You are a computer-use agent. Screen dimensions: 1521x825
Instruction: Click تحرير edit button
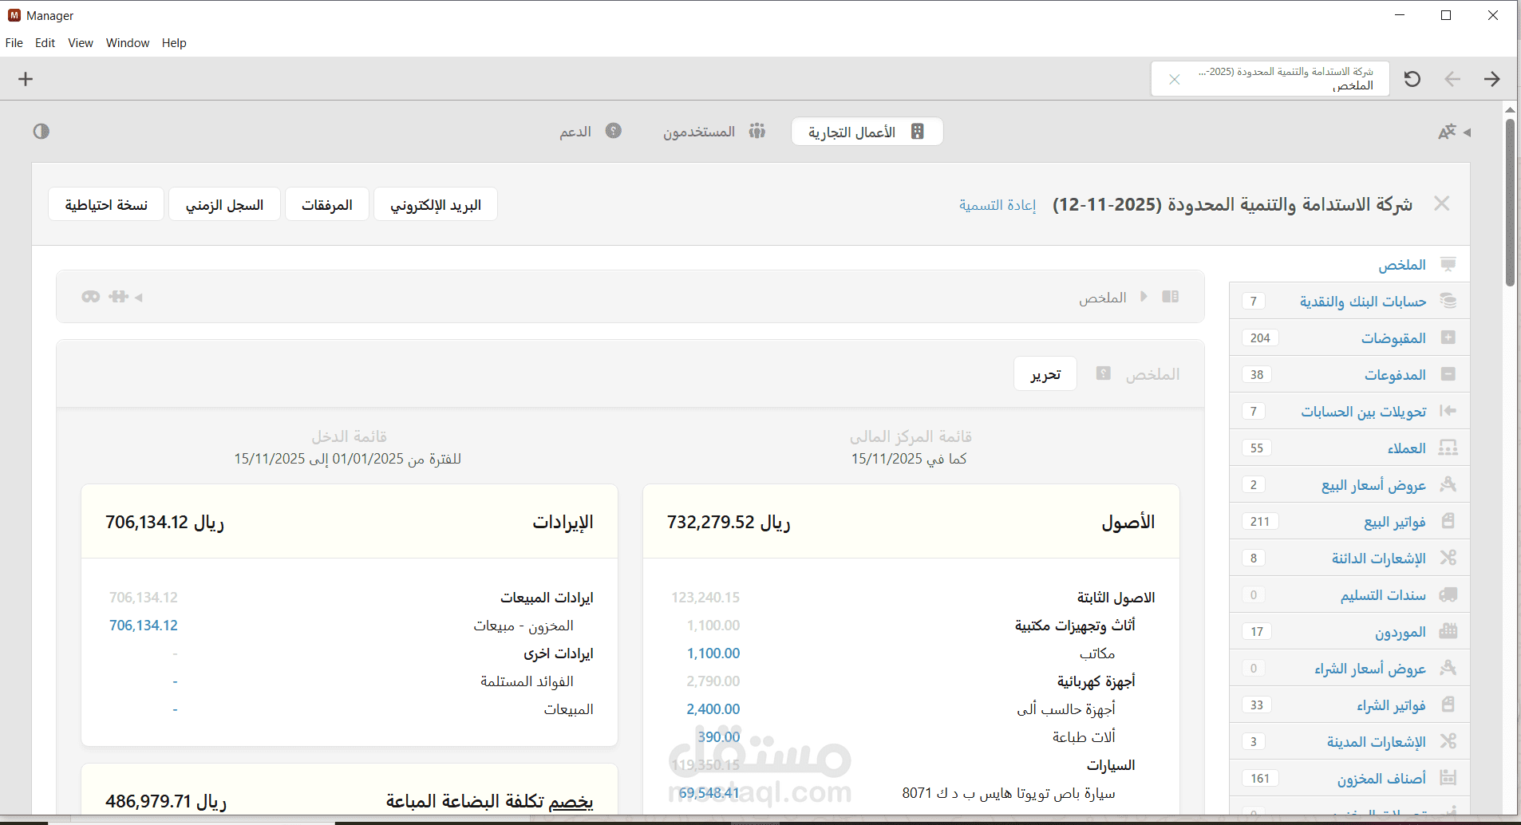[x=1045, y=373]
